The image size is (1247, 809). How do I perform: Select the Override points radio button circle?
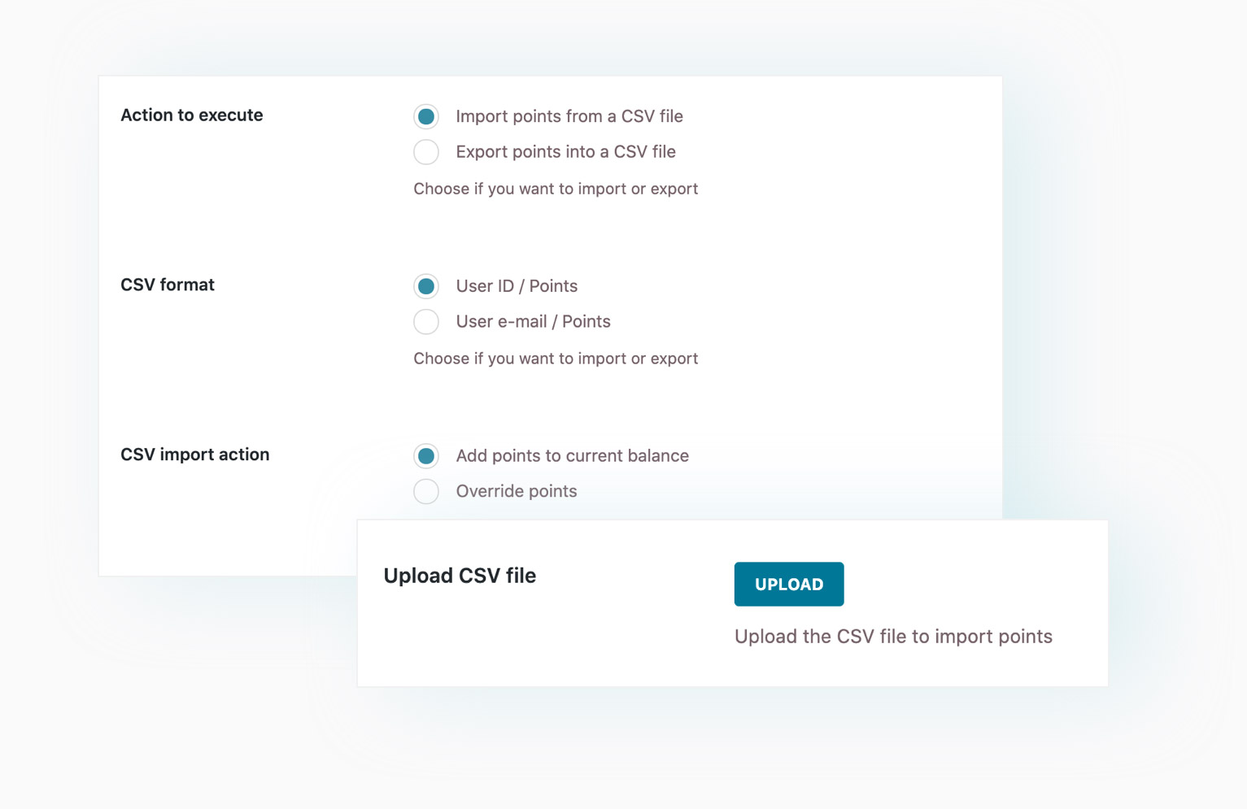coord(426,491)
